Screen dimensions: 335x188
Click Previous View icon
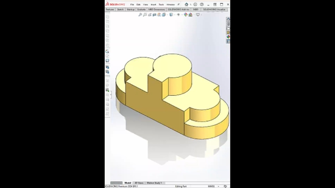click(x=149, y=15)
